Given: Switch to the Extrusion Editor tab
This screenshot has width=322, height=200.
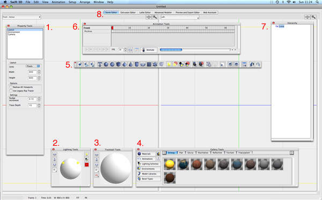Looking at the screenshot, I should pyautogui.click(x=128, y=12).
